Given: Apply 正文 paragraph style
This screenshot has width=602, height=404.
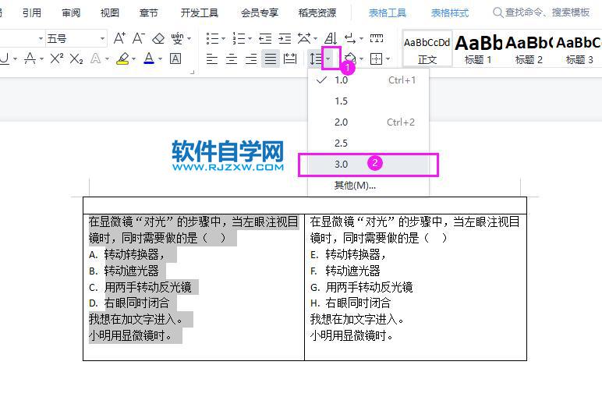Looking at the screenshot, I should pos(427,49).
